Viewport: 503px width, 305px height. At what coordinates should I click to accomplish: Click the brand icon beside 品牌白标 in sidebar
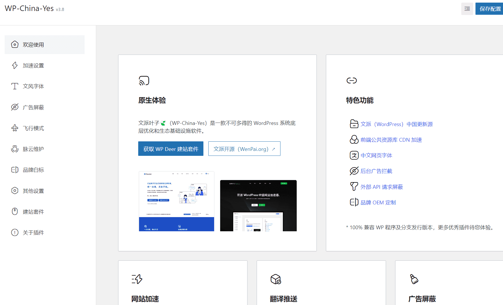point(15,170)
